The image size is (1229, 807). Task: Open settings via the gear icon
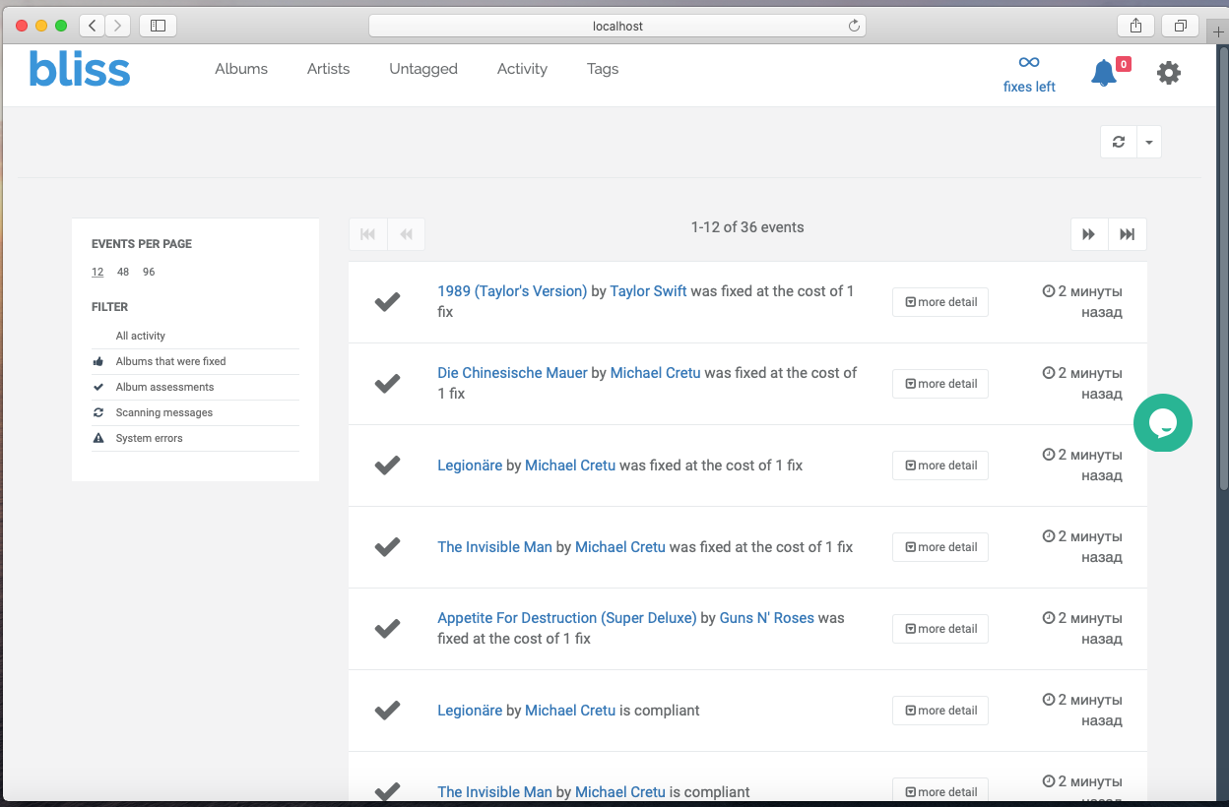1168,73
